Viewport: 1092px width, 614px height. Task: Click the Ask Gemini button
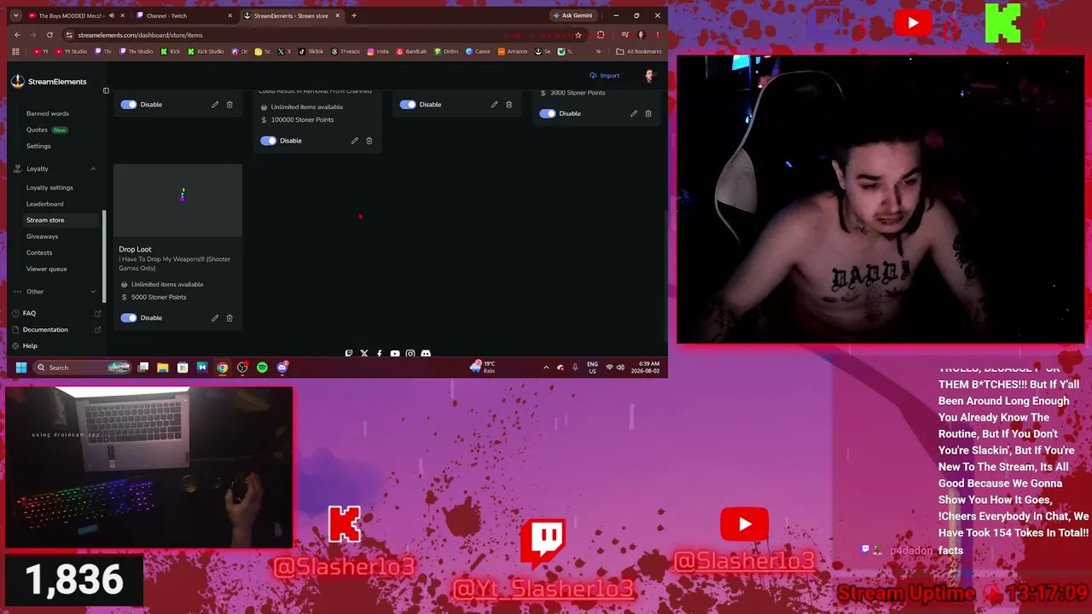(x=572, y=15)
